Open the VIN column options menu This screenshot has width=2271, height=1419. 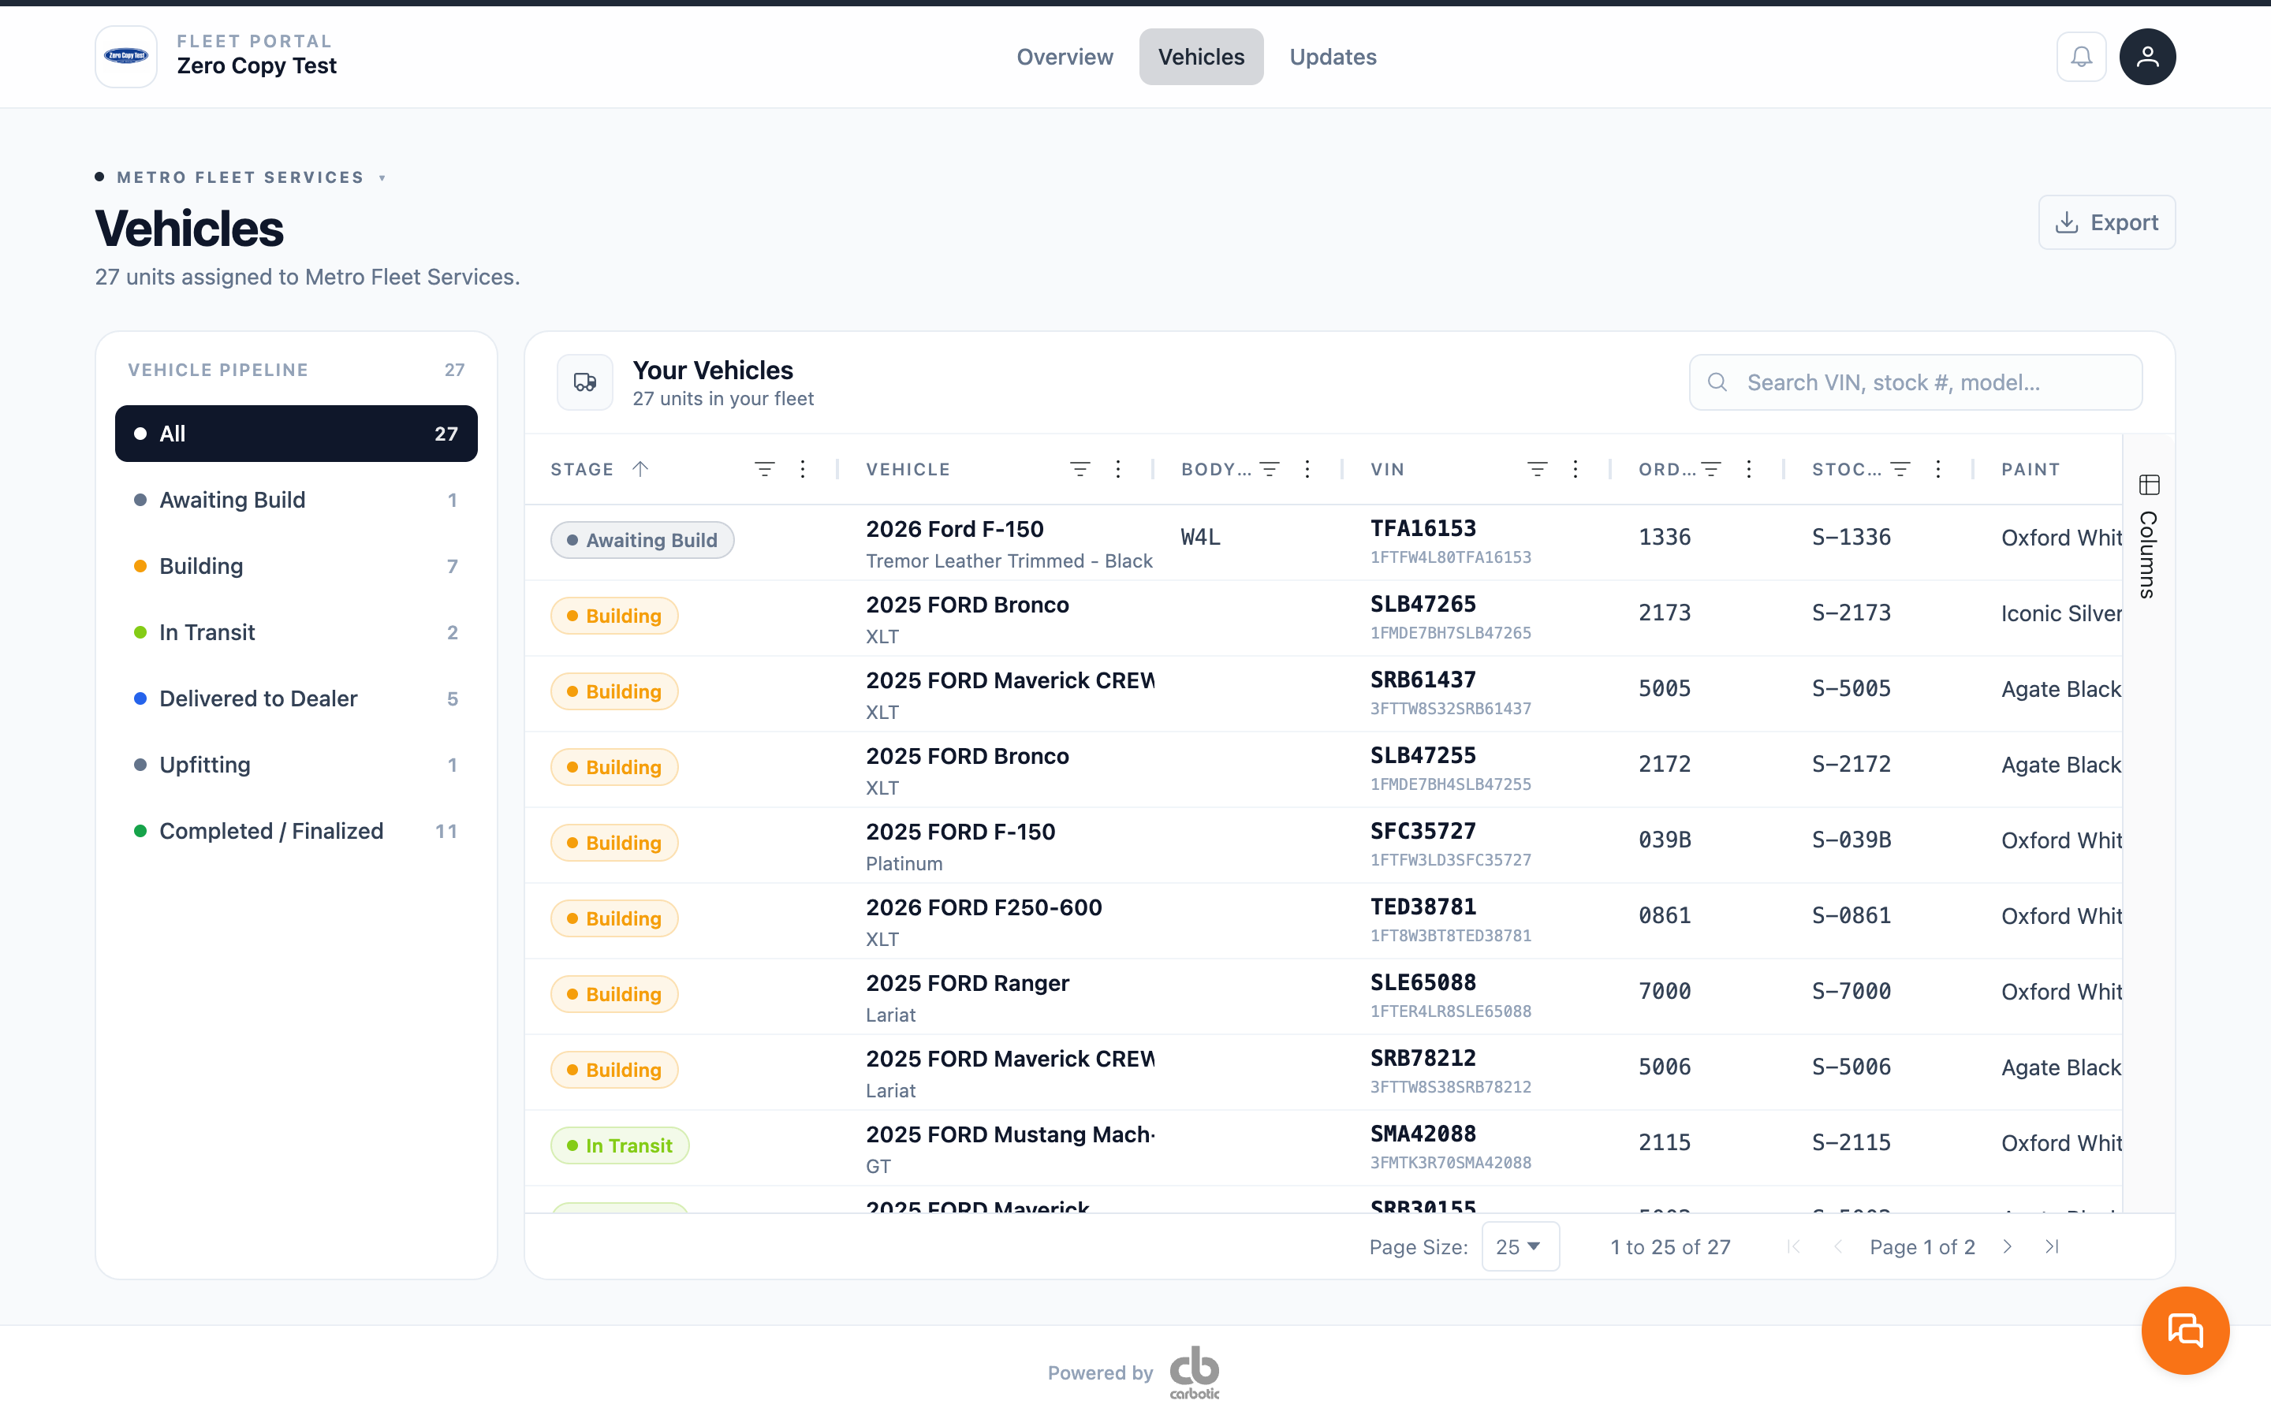click(1576, 468)
